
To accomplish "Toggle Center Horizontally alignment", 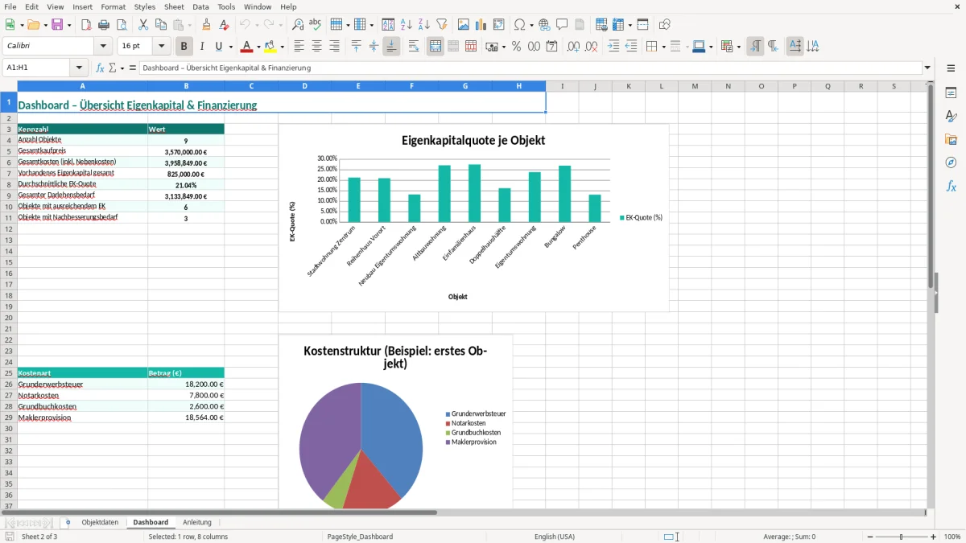I will [316, 47].
